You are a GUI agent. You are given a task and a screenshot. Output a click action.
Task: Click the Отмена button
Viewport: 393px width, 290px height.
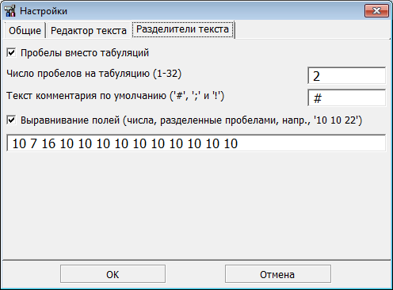278,274
